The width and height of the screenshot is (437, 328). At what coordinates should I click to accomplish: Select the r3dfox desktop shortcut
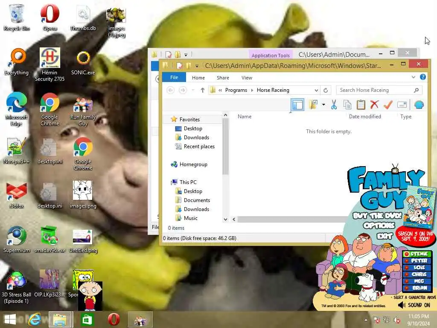(x=17, y=195)
